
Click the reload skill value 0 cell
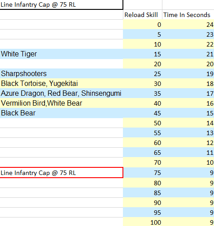[x=143, y=25]
